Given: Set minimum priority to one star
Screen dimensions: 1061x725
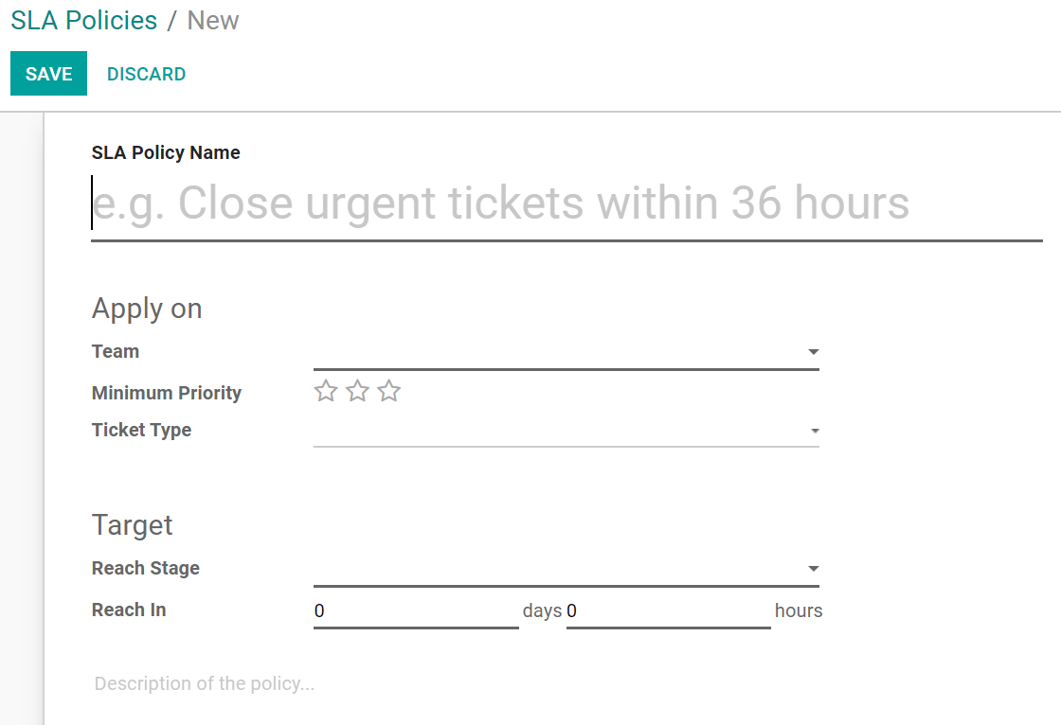Looking at the screenshot, I should [326, 391].
